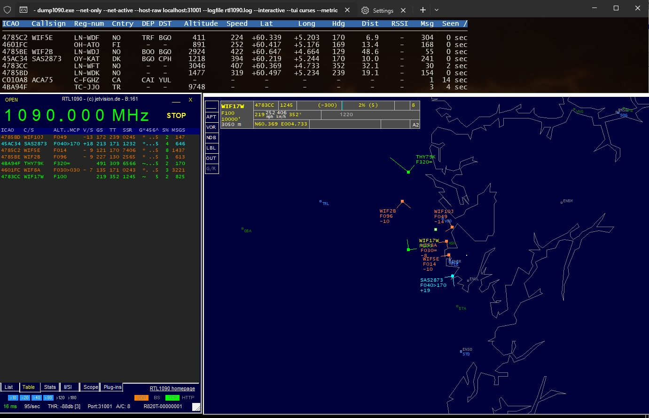Toggle the >120 range filter
The image size is (649, 418).
60,398
